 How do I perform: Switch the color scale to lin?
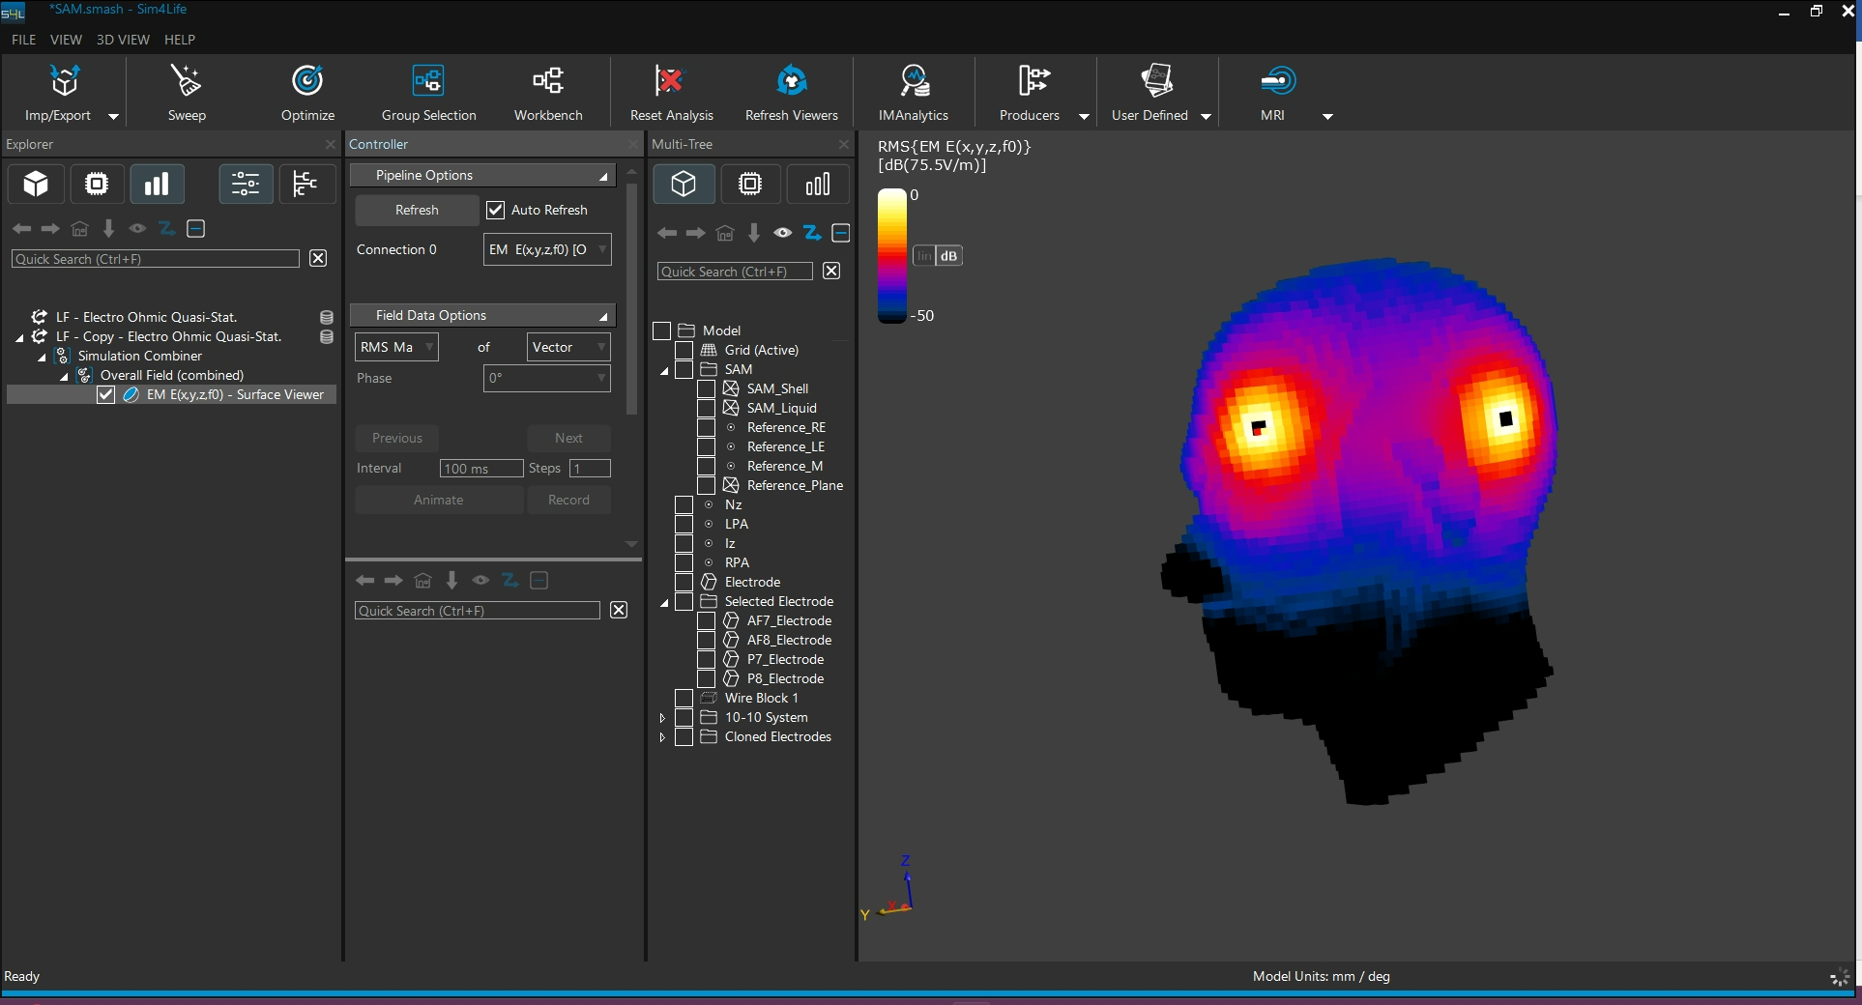[x=924, y=256]
